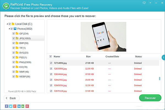Select the TIF(1) tree item
165x110 pixels.
[23, 48]
